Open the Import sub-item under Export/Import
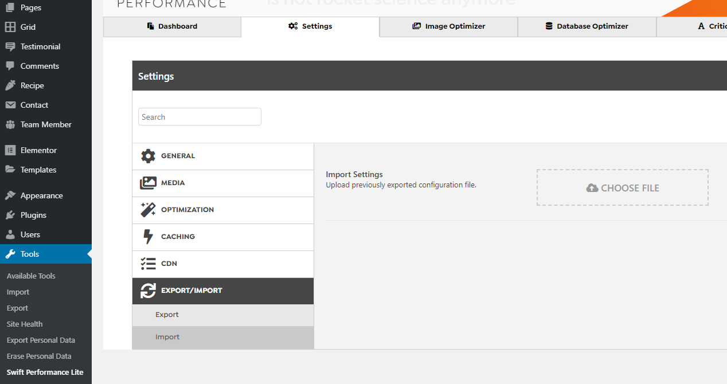727x384 pixels. pyautogui.click(x=223, y=338)
